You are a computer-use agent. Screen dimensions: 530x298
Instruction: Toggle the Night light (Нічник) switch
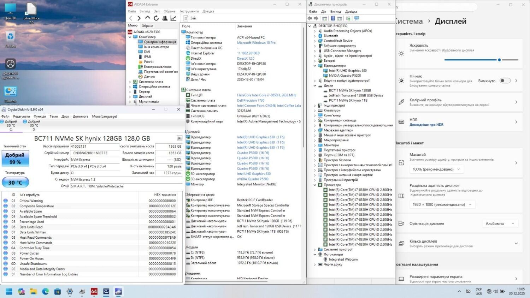click(x=505, y=81)
